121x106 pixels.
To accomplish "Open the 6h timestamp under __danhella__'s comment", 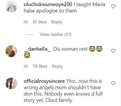I will point(26,66).
